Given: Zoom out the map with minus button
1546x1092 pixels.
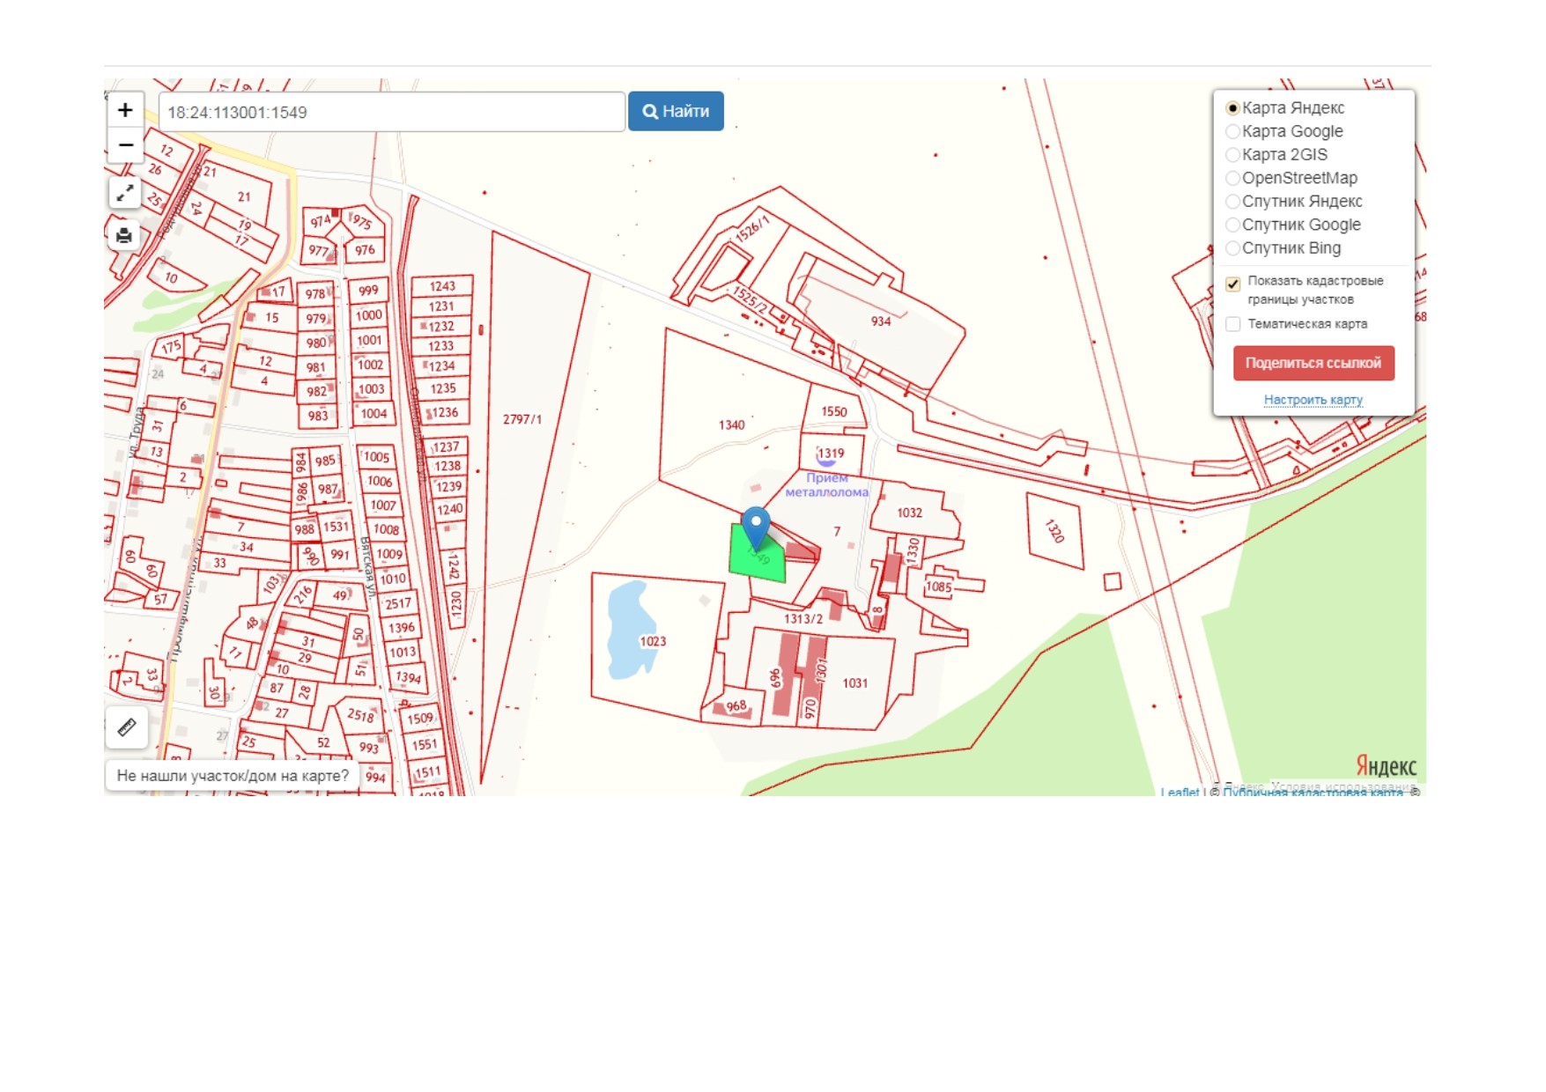Looking at the screenshot, I should click(x=125, y=144).
